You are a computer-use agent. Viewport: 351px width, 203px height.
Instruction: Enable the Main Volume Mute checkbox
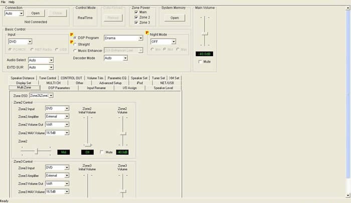tap(201, 62)
